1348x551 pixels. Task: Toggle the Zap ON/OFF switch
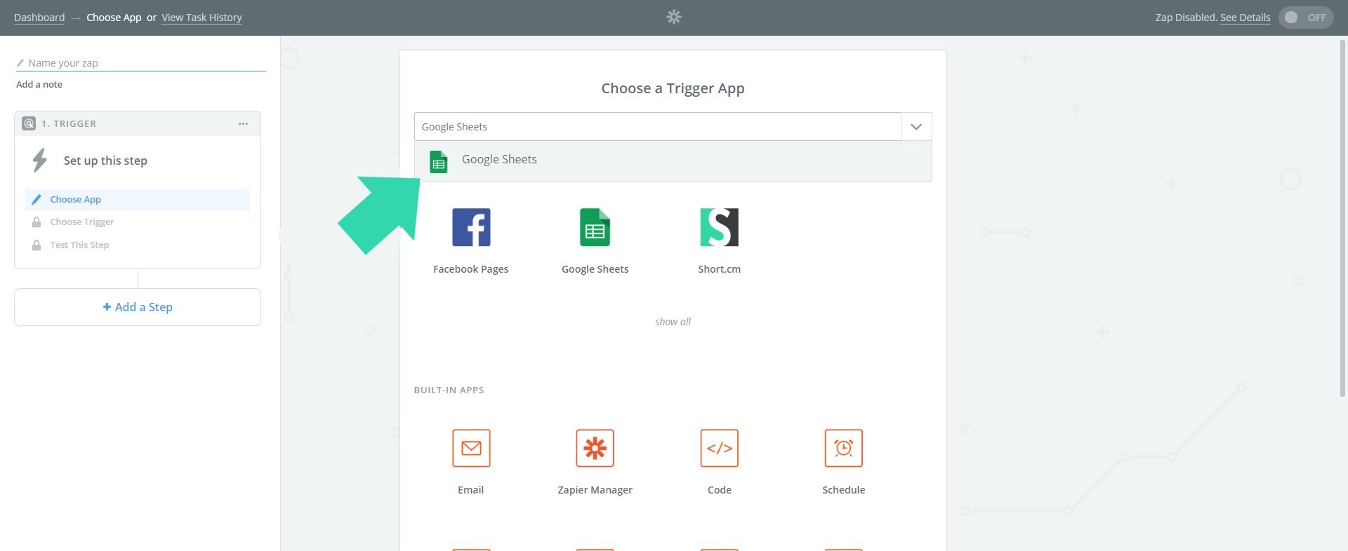[1305, 18]
